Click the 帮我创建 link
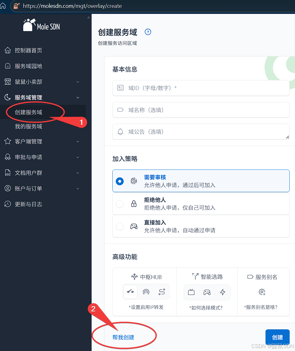The image size is (295, 351). point(123,337)
